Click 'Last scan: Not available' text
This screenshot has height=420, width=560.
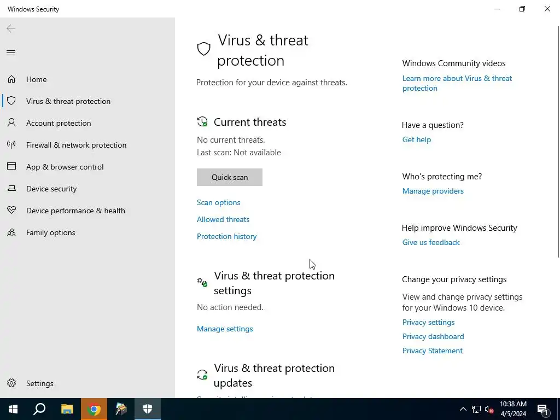point(239,153)
